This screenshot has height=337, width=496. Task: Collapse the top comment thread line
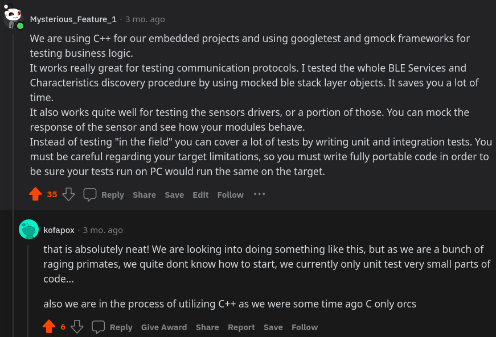13,114
